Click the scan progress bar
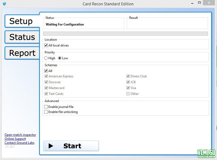Image resolution: width=217 pixels, height=160 pixels. [125, 34]
